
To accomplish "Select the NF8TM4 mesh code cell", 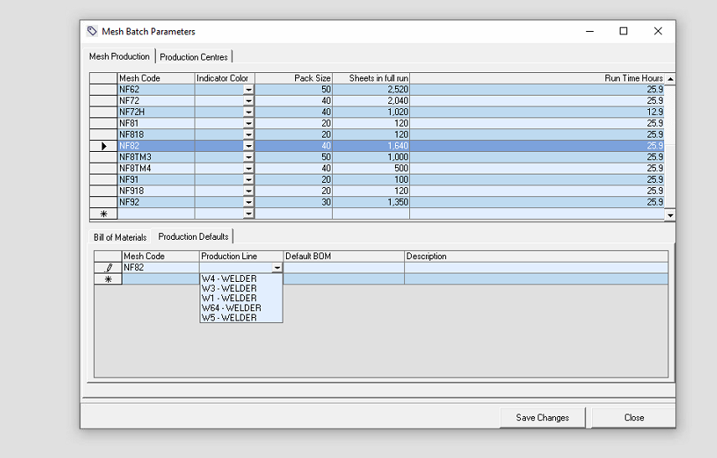I will [156, 169].
